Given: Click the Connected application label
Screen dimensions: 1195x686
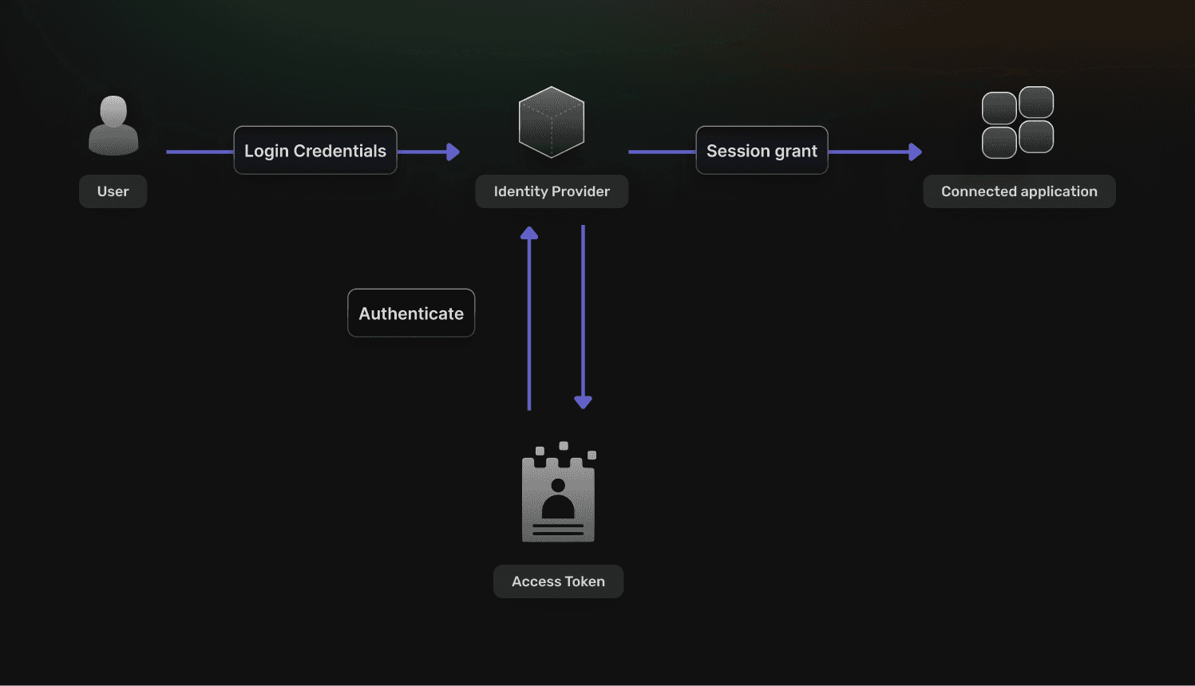Looking at the screenshot, I should coord(1019,191).
